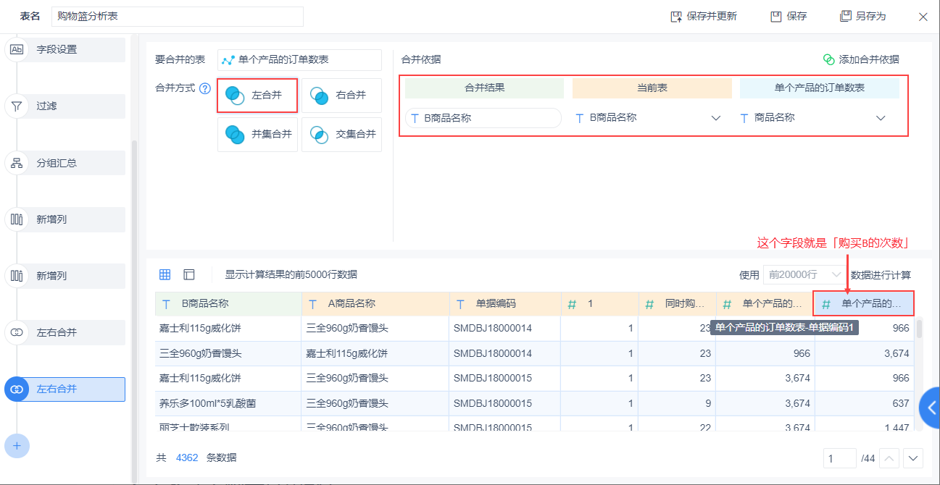
Task: Open 单个产品的订单数表 商品名称 dropdown
Action: (881, 117)
